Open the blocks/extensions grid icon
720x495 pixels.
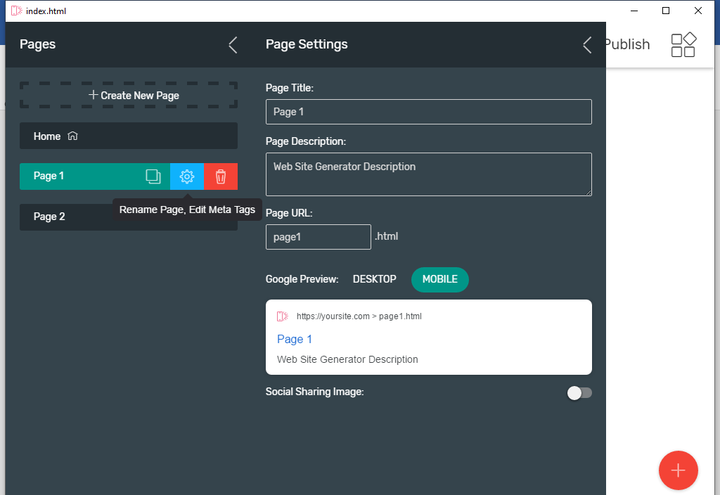pyautogui.click(x=683, y=45)
